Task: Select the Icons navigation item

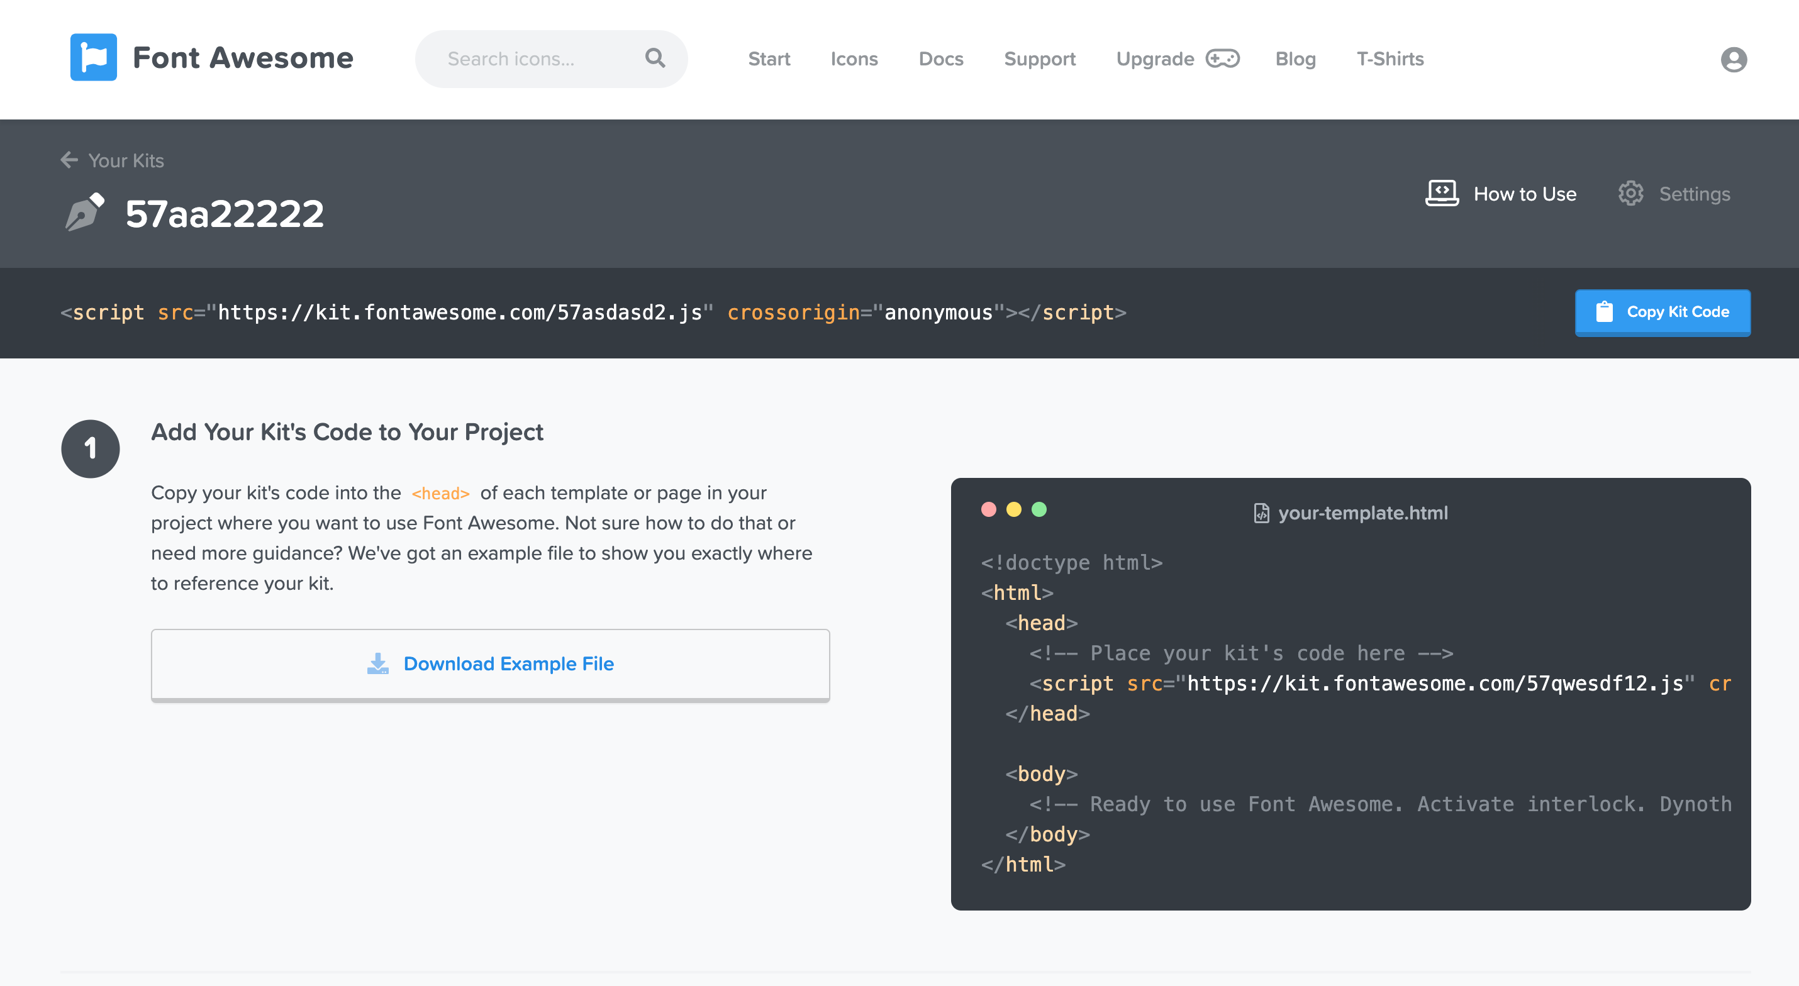Action: point(854,58)
